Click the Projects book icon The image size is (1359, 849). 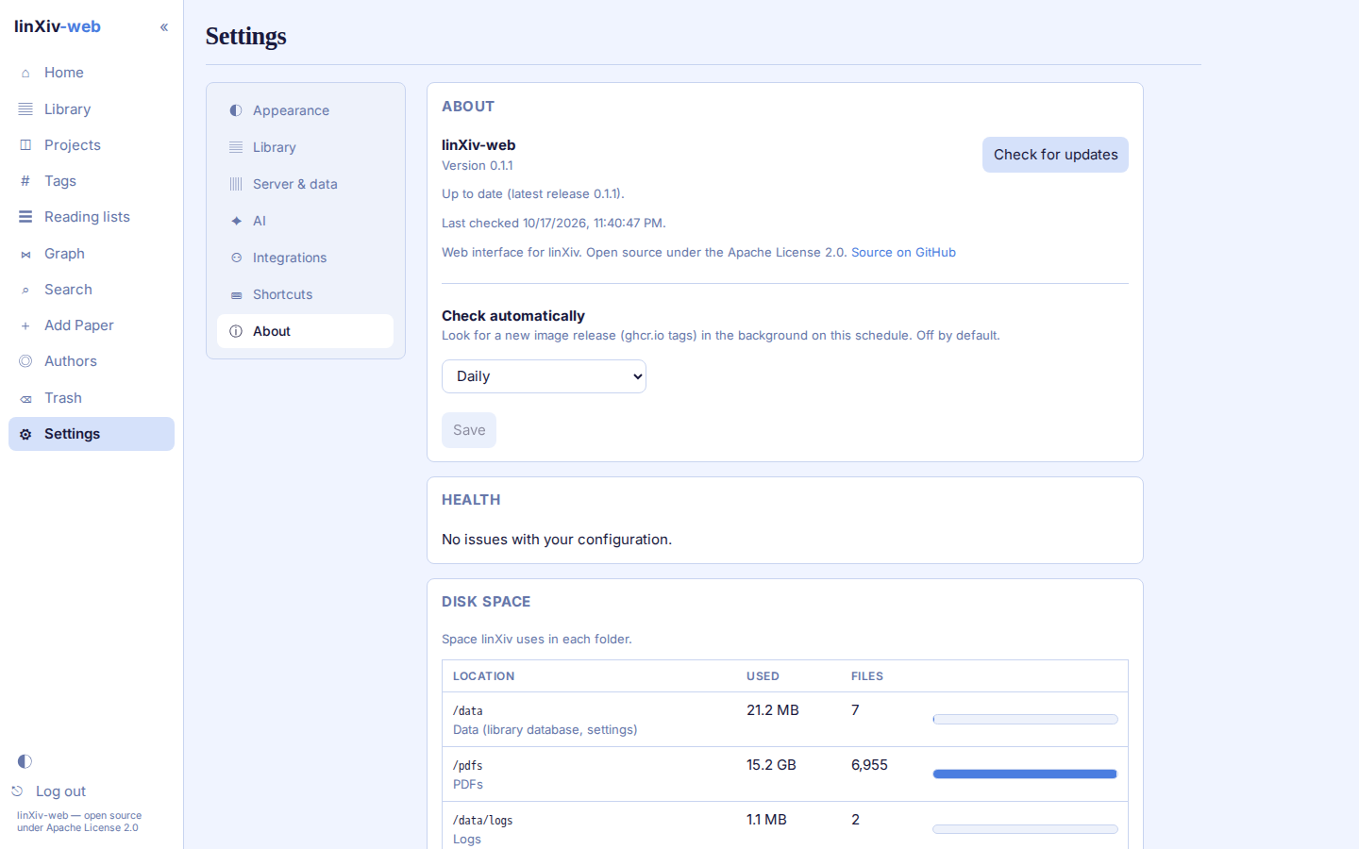click(x=25, y=145)
